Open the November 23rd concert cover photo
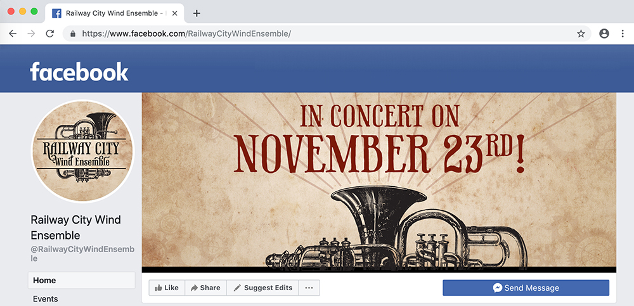The image size is (634, 306). coord(378,182)
